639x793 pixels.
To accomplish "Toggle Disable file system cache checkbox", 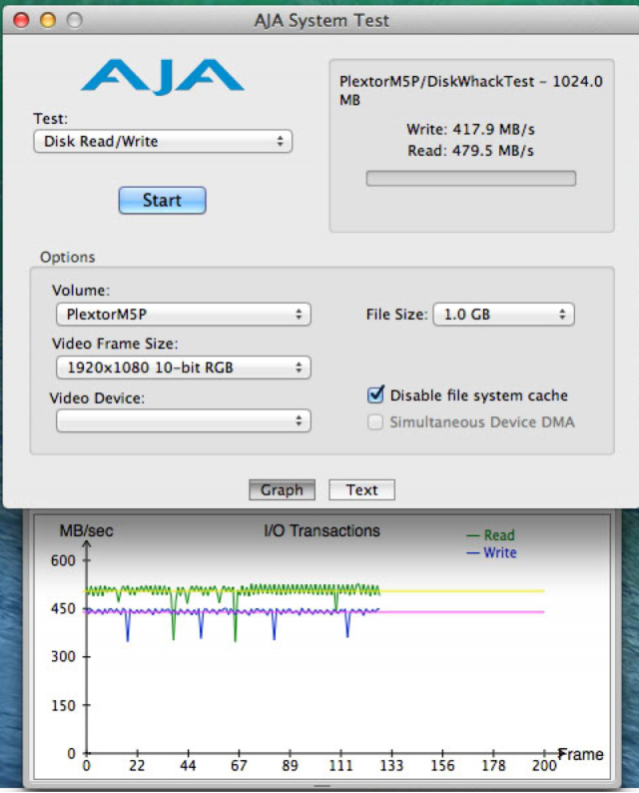I will tap(375, 395).
